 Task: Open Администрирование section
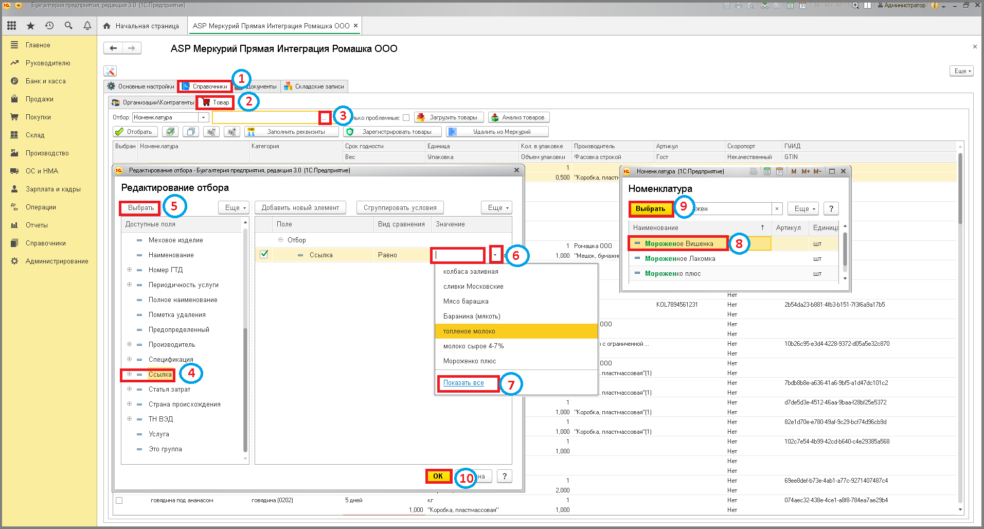[x=57, y=261]
